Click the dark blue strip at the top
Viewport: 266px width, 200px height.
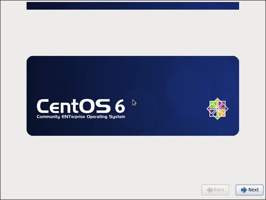133,6
